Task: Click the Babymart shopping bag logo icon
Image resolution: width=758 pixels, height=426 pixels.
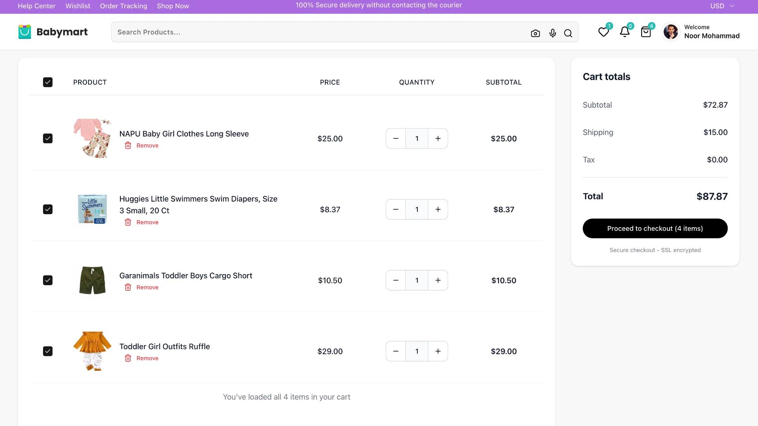Action: (x=24, y=32)
